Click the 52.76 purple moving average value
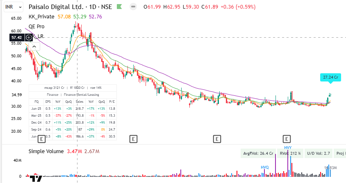This screenshot has height=183, width=346. point(96,17)
